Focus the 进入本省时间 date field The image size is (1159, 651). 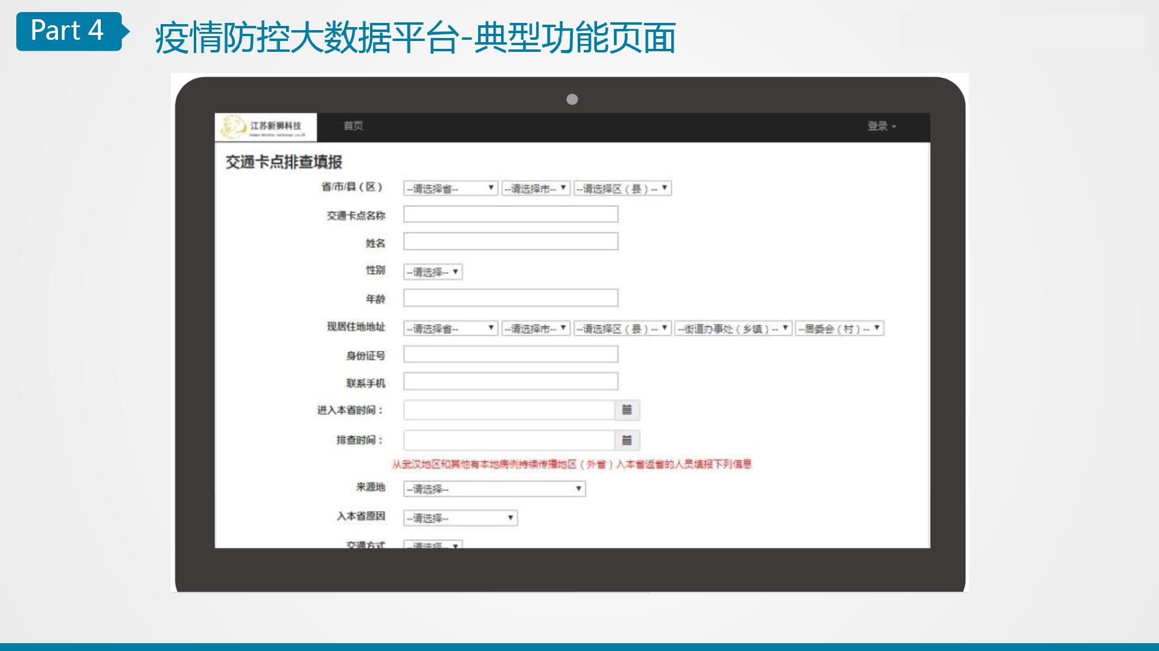(x=509, y=410)
